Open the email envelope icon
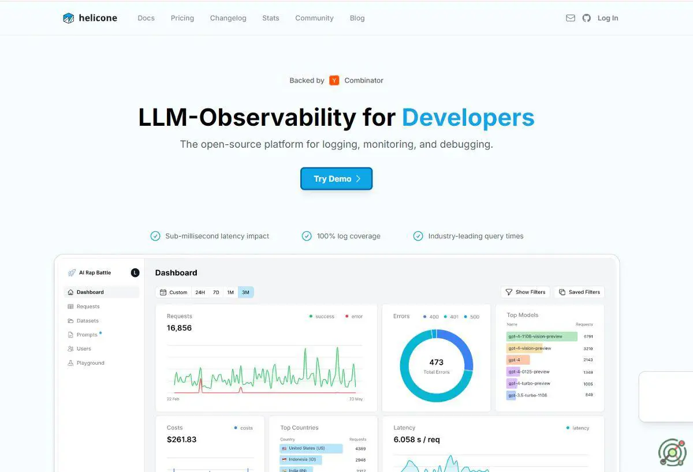This screenshot has height=472, width=693. (571, 18)
